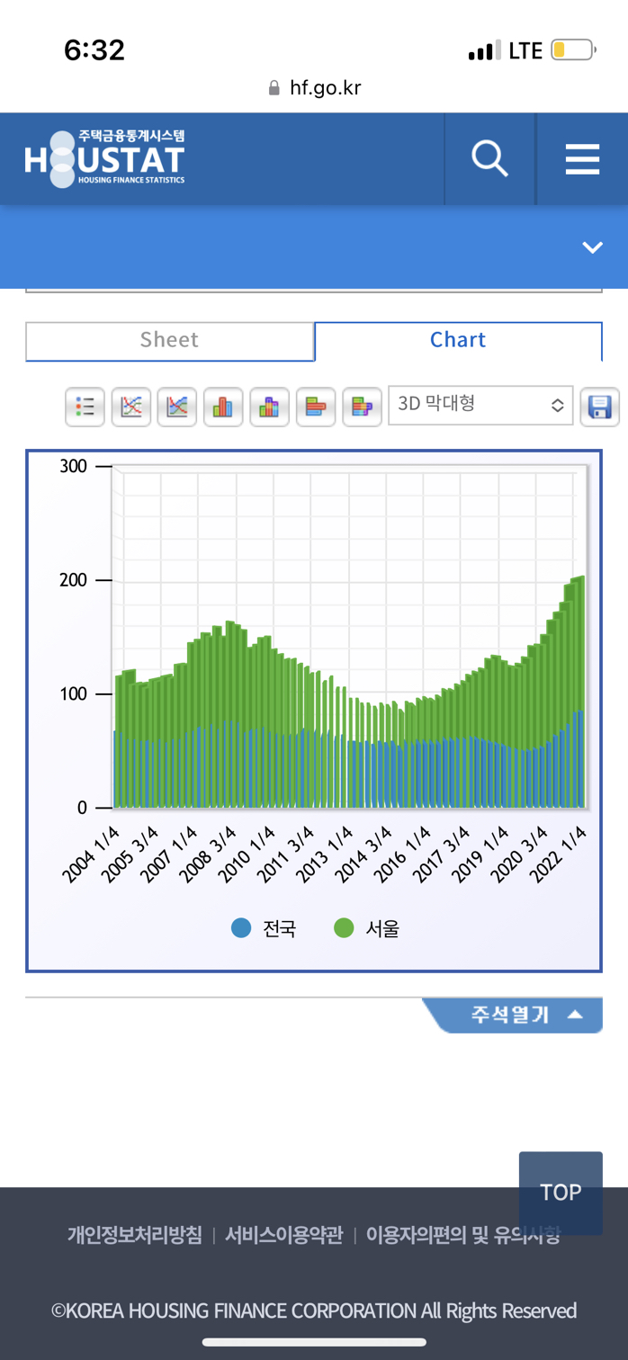The height and width of the screenshot is (1360, 628).
Task: Toggle 전국 series in chart legend
Action: [x=265, y=928]
